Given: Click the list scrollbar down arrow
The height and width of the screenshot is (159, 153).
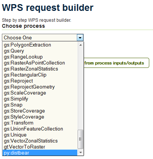Looking at the screenshot, I should point(81,152).
